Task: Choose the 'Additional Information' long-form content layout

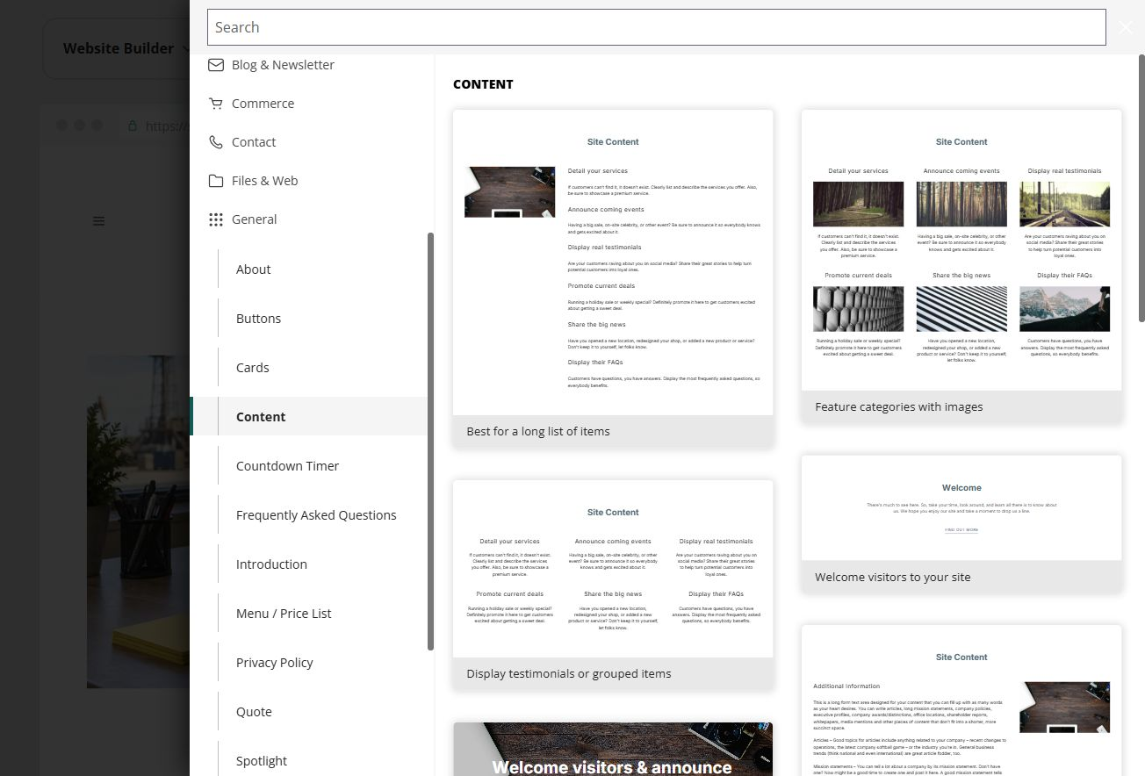Action: 961,701
